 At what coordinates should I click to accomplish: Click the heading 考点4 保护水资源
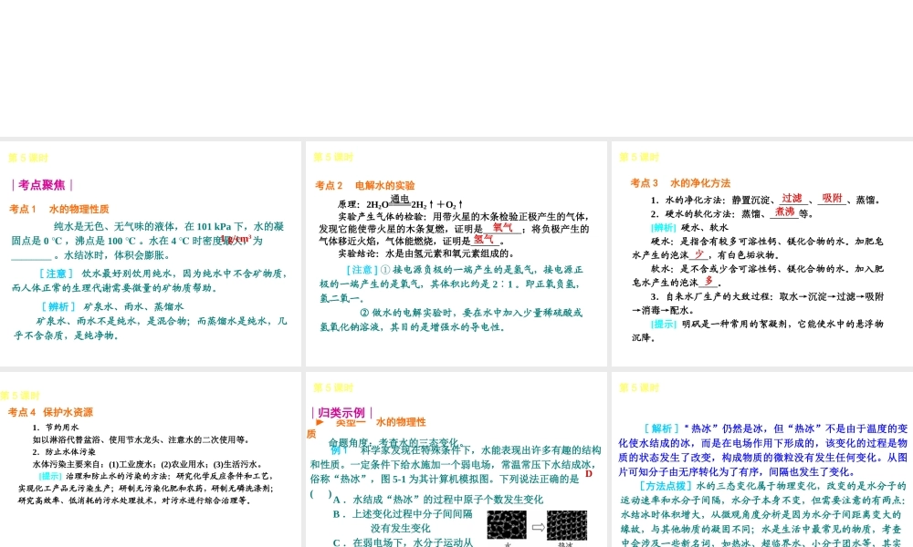tap(50, 412)
